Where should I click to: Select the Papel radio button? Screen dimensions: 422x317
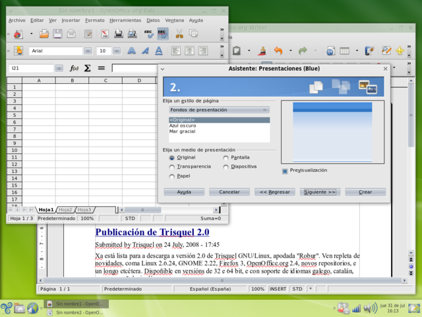[x=171, y=176]
